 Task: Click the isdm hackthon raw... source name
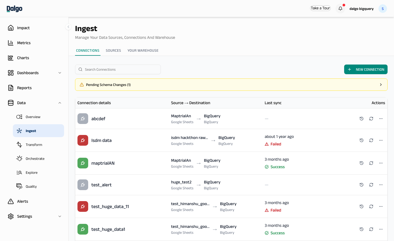pos(189,138)
